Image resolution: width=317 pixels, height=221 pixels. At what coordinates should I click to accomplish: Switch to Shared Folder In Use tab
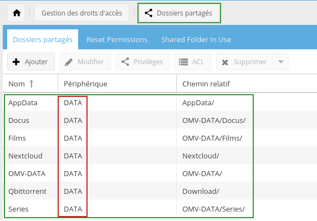click(x=196, y=39)
